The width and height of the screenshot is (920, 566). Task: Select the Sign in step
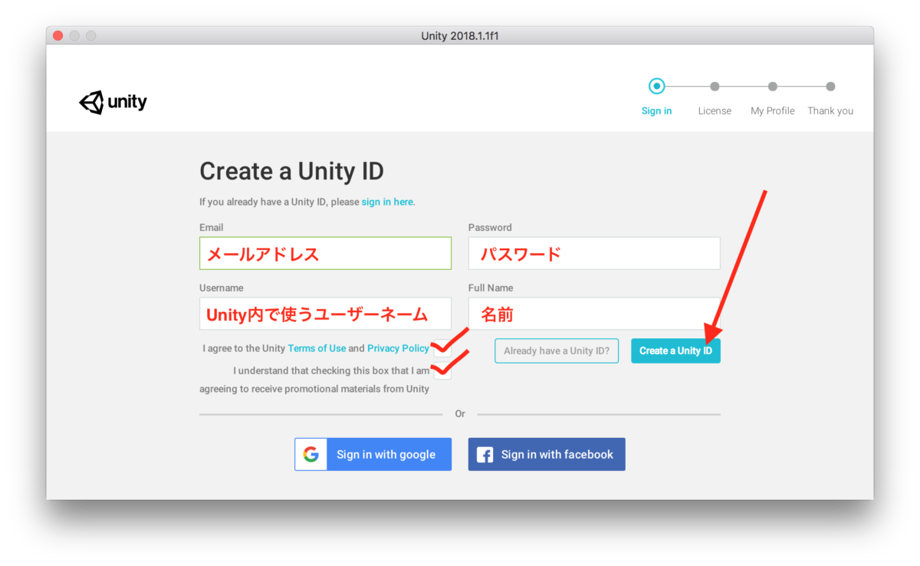[x=656, y=110]
